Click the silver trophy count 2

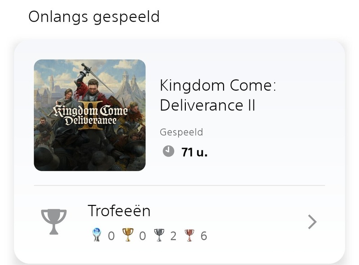(173, 235)
